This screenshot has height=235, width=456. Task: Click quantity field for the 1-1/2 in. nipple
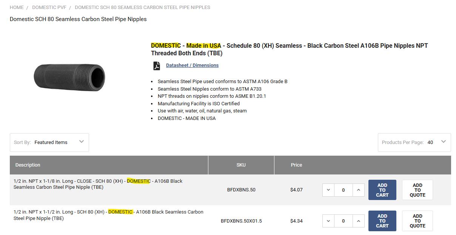[343, 221]
